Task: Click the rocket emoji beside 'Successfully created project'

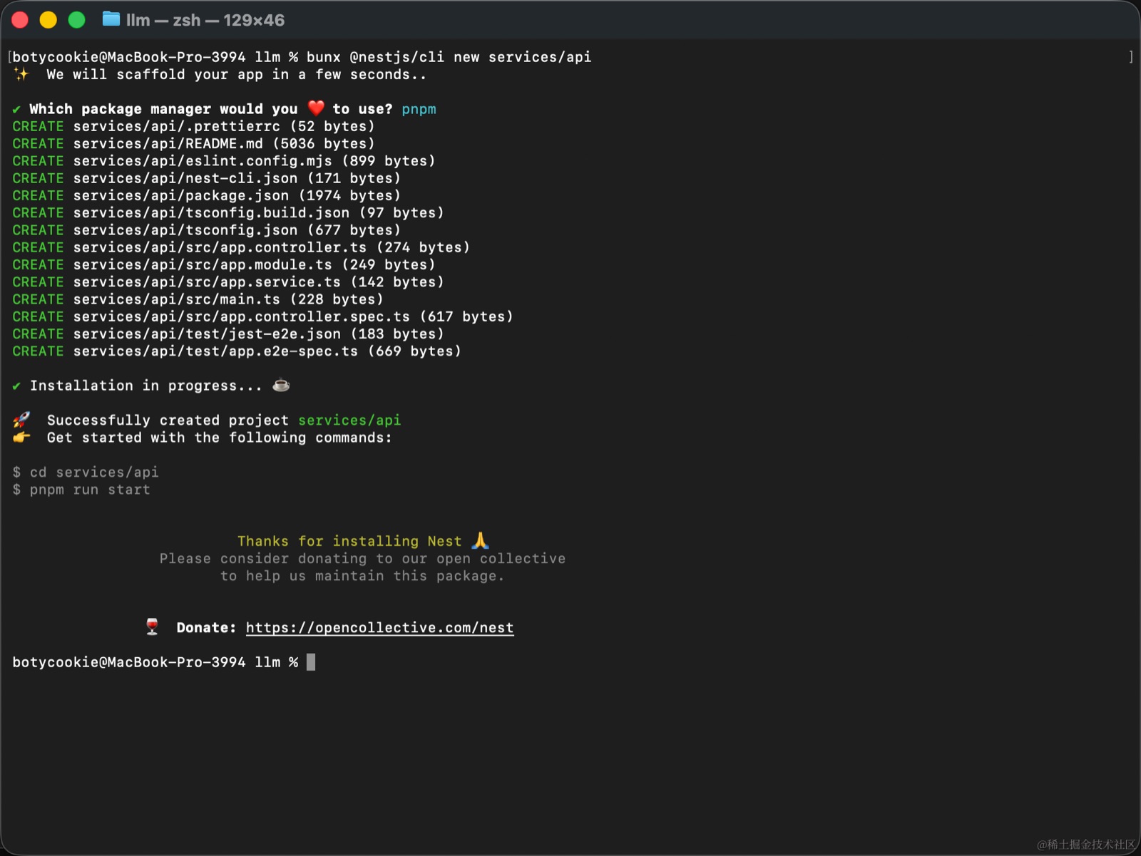Action: tap(21, 420)
